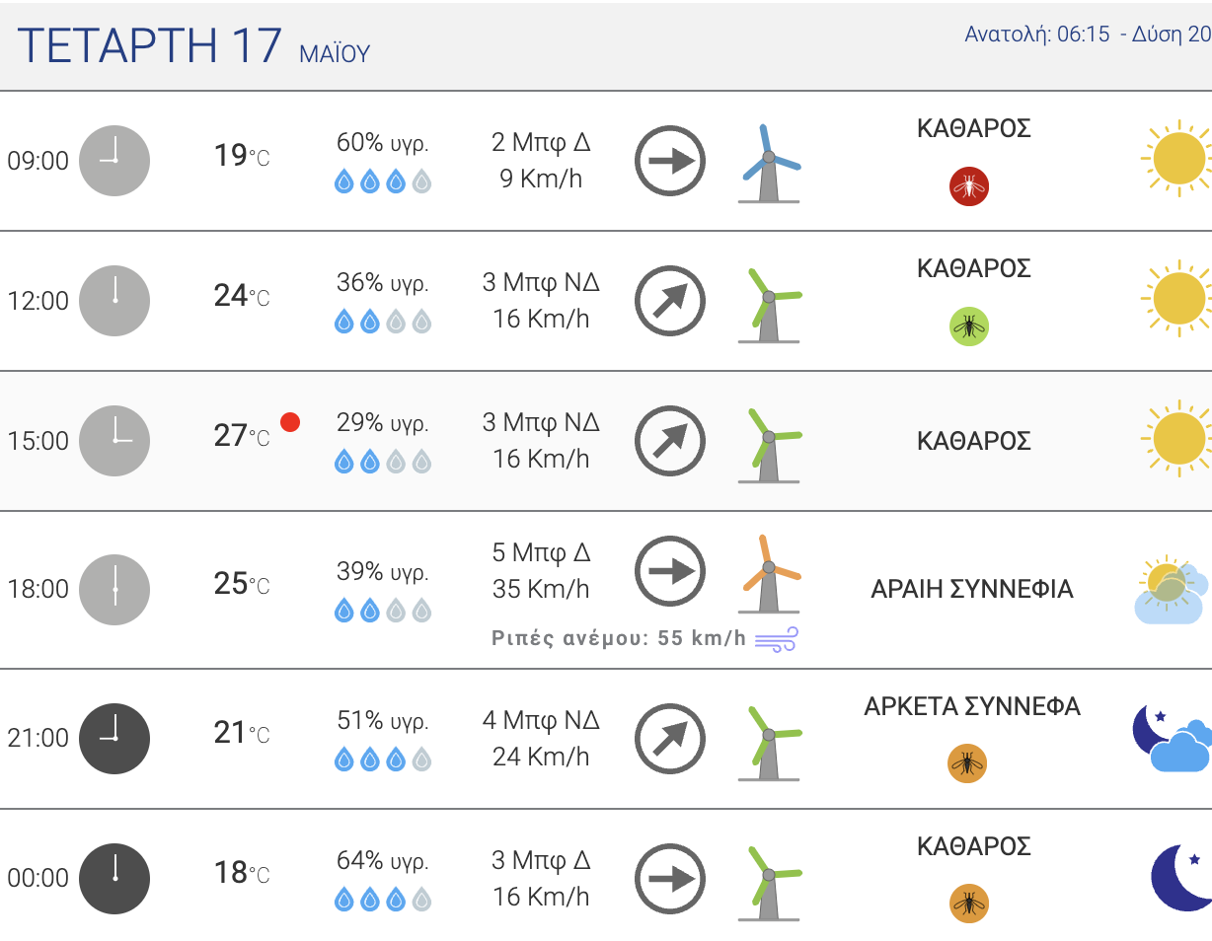Click the ΤΕΤΑΡΤΗ 17 day heading
1212x941 pixels.
coord(150,45)
